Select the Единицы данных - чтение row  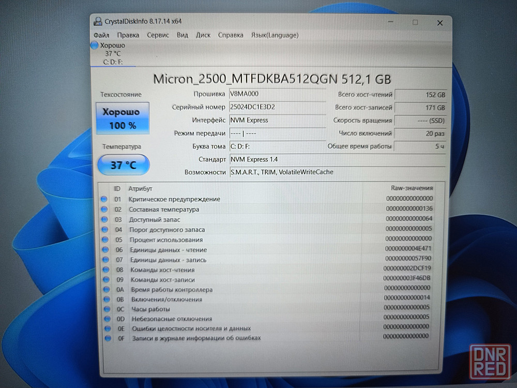(x=267, y=250)
